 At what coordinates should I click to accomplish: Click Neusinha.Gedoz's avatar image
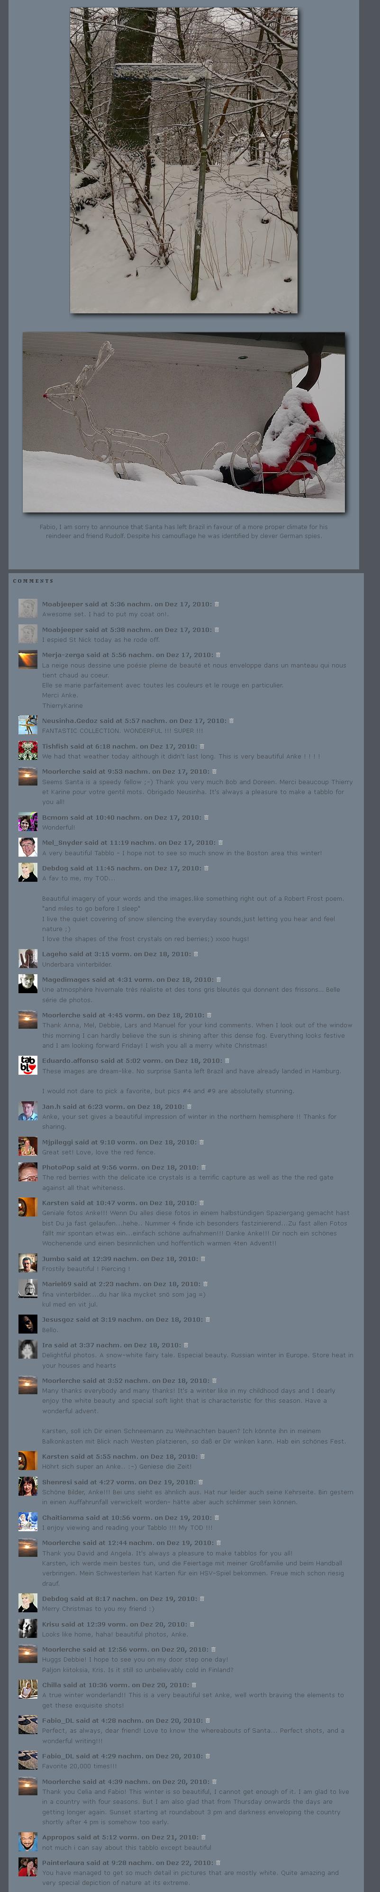[x=28, y=725]
